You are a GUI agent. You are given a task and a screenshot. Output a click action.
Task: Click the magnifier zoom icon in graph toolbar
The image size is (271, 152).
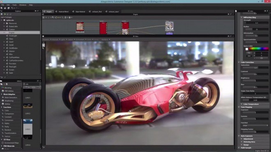tap(53, 18)
